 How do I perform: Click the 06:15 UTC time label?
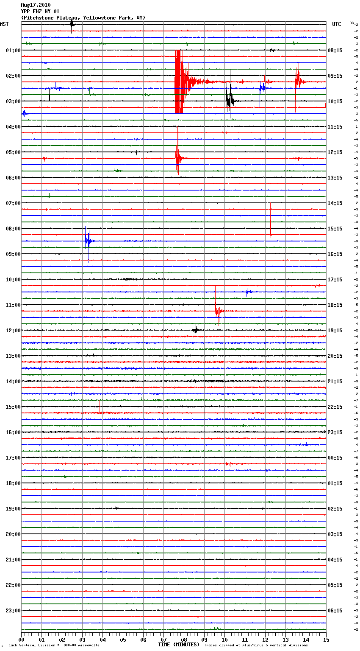coord(335,610)
